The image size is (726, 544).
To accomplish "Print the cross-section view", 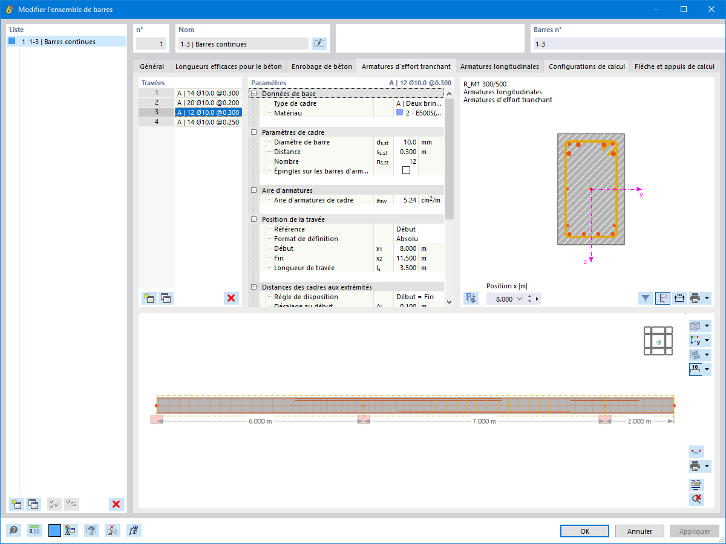I will pos(696,298).
